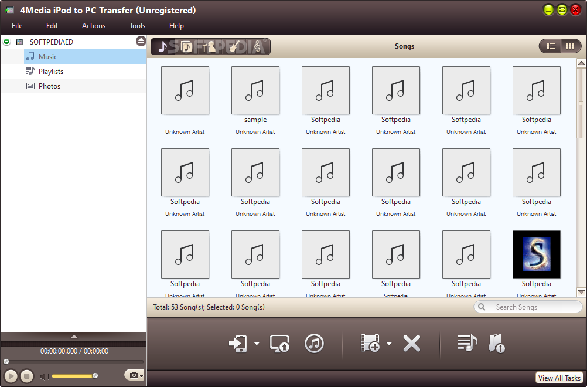Select the song with S album artwork
587x387 pixels.
pos(537,254)
